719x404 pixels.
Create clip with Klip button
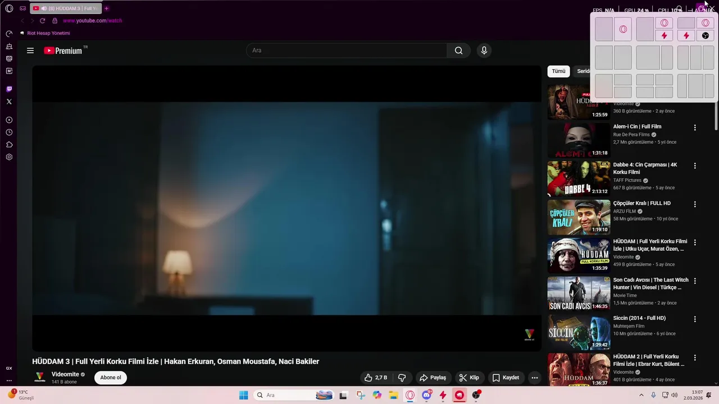pos(469,378)
